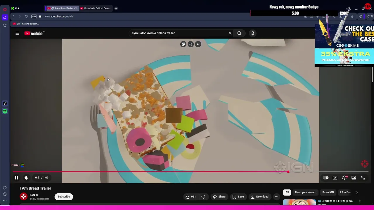Expand the filter chips with right arrow
Viewport: 374px width, 210px height.
tap(357, 193)
